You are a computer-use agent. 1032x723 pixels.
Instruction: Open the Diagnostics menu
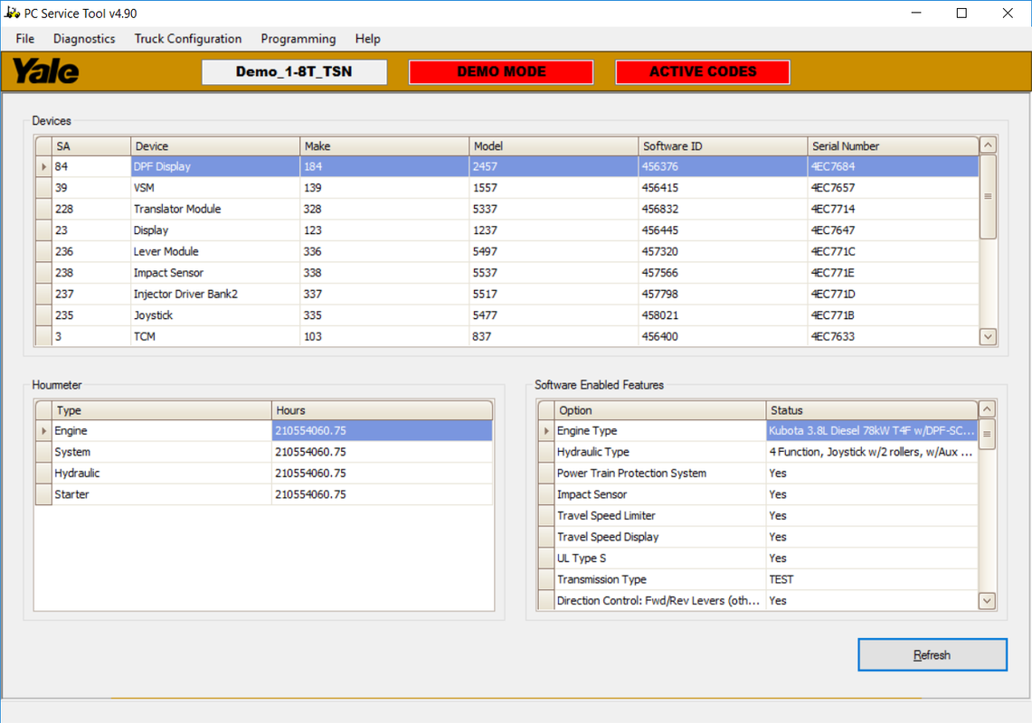point(84,39)
